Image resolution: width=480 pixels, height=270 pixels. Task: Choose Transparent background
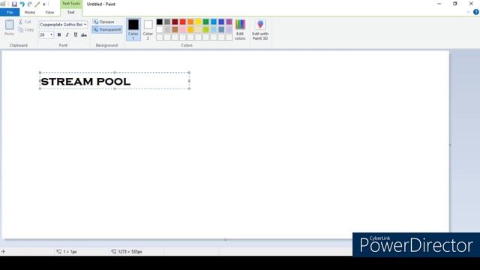click(106, 30)
